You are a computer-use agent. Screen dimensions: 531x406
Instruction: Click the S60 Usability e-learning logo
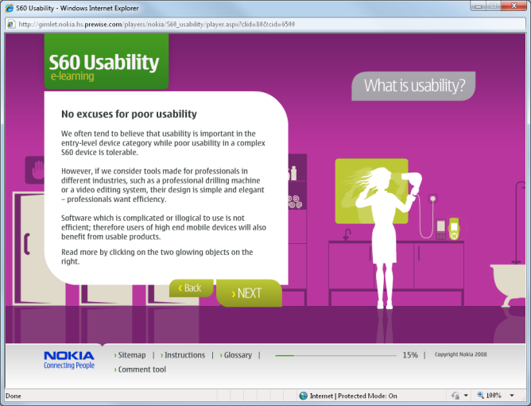click(107, 62)
